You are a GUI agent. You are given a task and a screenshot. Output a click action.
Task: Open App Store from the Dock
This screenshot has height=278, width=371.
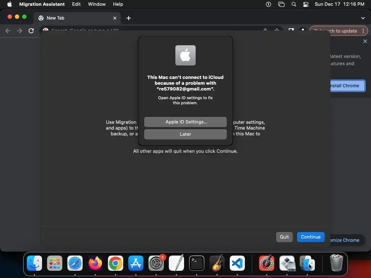[136, 263]
